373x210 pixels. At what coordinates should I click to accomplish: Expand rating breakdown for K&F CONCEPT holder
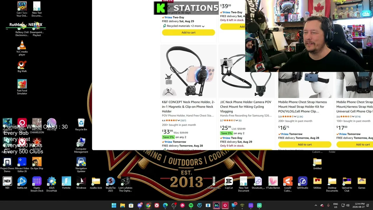[178, 120]
